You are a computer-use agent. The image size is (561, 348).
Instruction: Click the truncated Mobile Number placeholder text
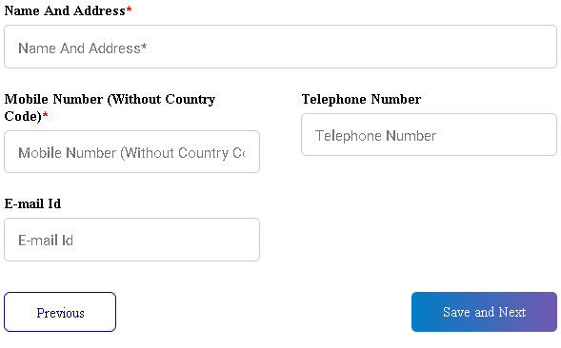(131, 153)
